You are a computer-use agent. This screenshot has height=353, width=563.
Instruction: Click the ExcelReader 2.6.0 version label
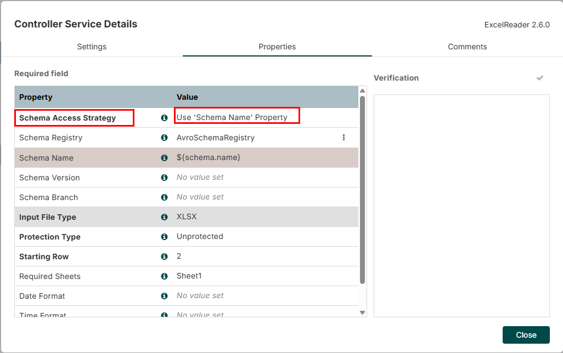(x=517, y=25)
